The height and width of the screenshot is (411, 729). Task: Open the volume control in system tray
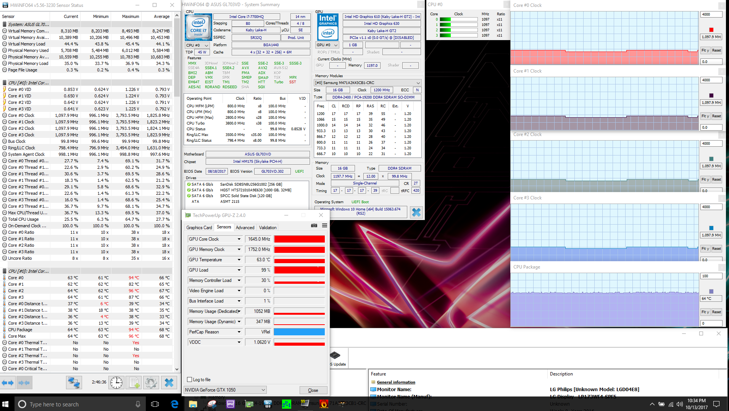680,404
